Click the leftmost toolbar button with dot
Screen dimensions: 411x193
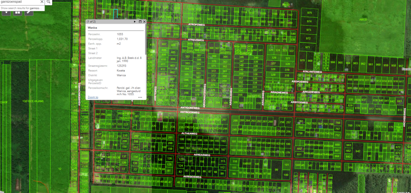pos(6,12)
